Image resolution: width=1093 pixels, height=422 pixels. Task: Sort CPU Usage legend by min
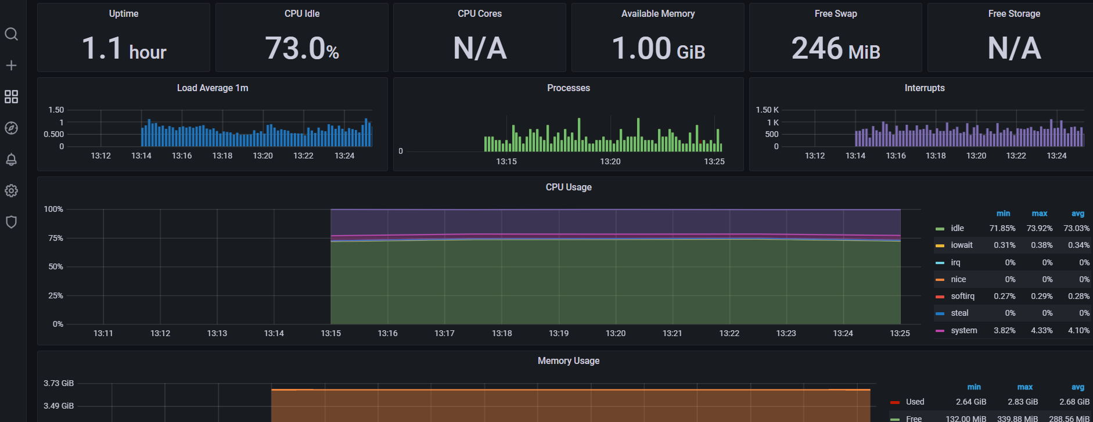click(x=1003, y=214)
